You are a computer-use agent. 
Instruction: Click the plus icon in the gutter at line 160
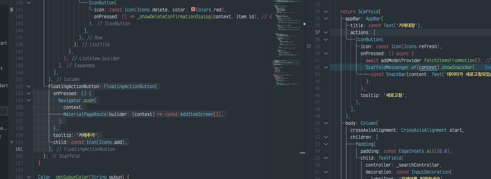[x=11, y=142]
